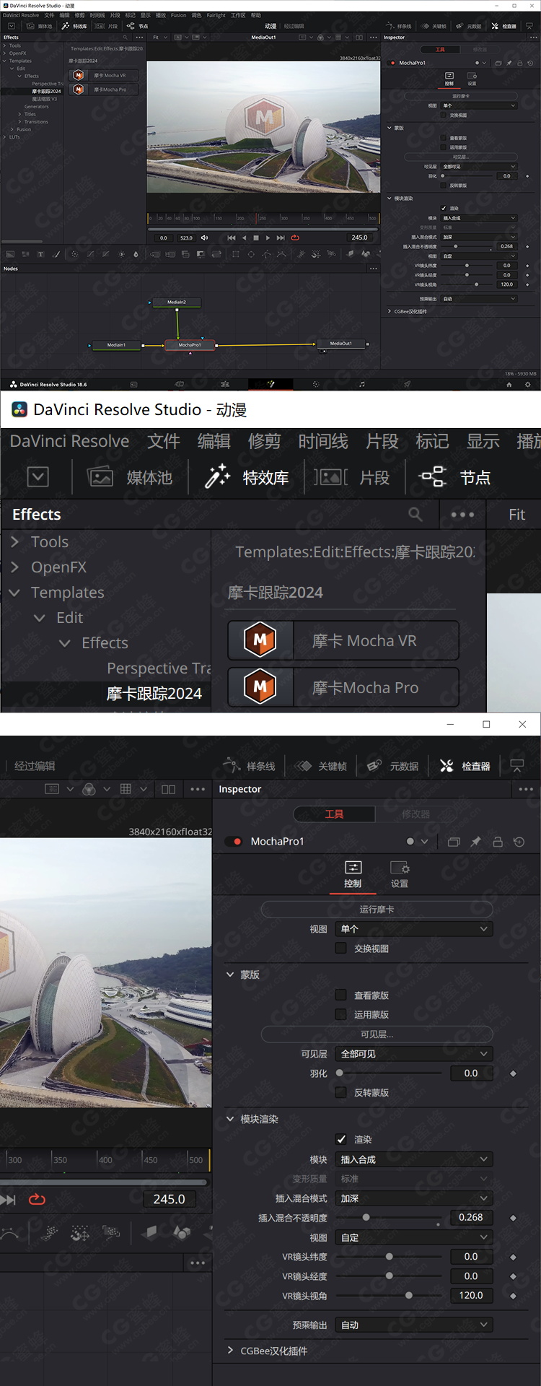
Task: Open the 预乘输出 自动 dropdown in enlarged Inspector
Action: (414, 1325)
